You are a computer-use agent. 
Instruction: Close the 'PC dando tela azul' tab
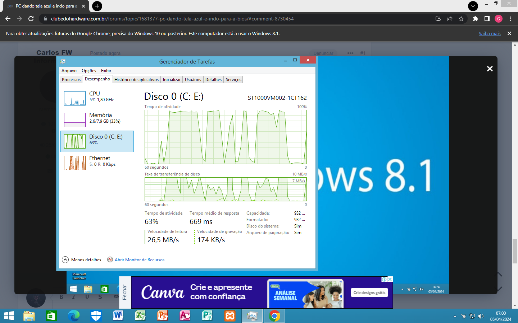pyautogui.click(x=83, y=6)
